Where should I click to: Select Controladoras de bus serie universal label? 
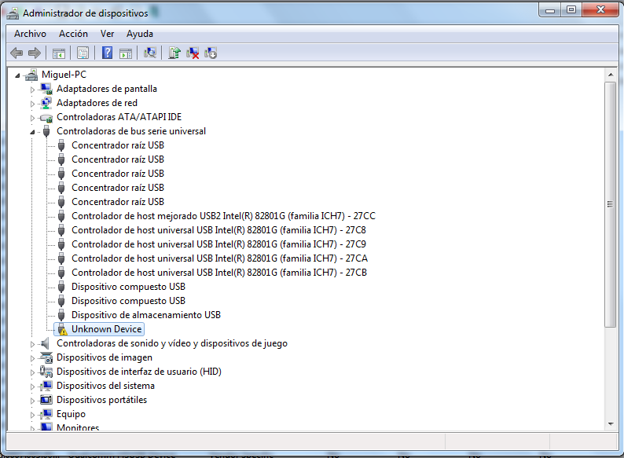tap(131, 131)
